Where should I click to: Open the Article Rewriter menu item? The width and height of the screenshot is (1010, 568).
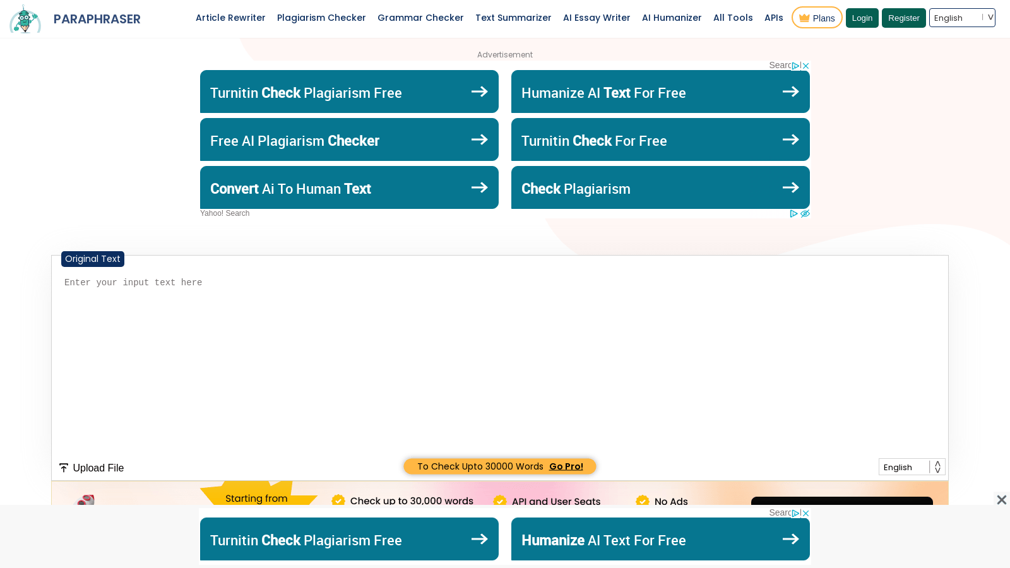point(230,18)
